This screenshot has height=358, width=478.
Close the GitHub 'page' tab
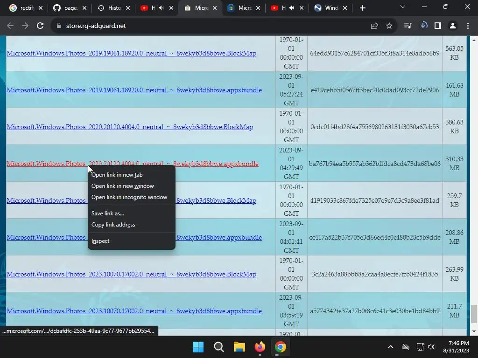(x=84, y=8)
